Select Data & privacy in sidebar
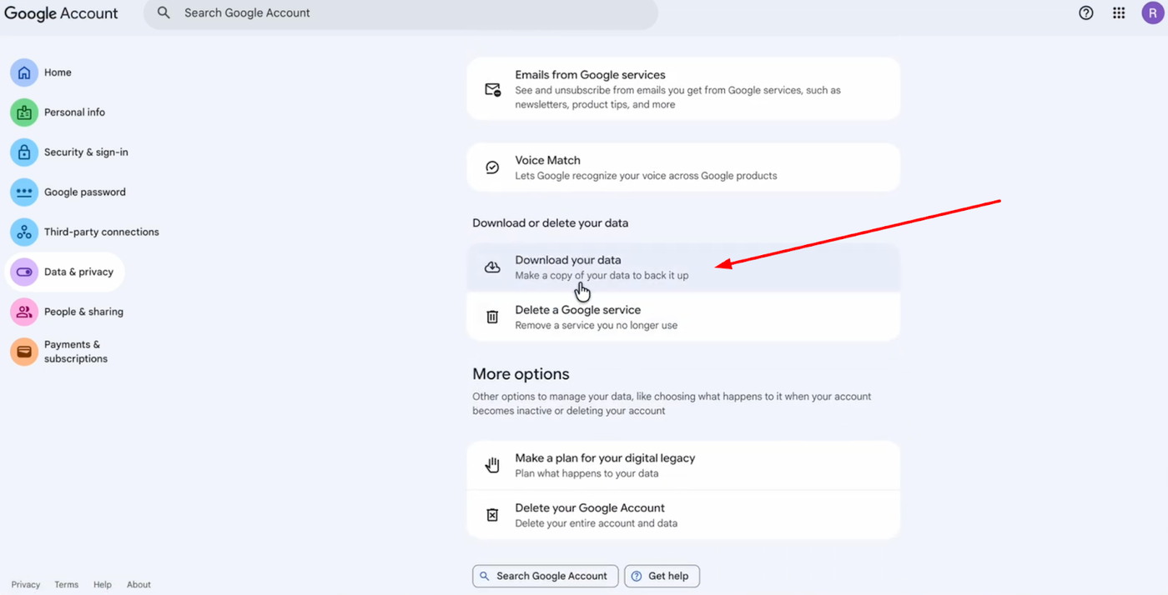1168x595 pixels. tap(78, 272)
